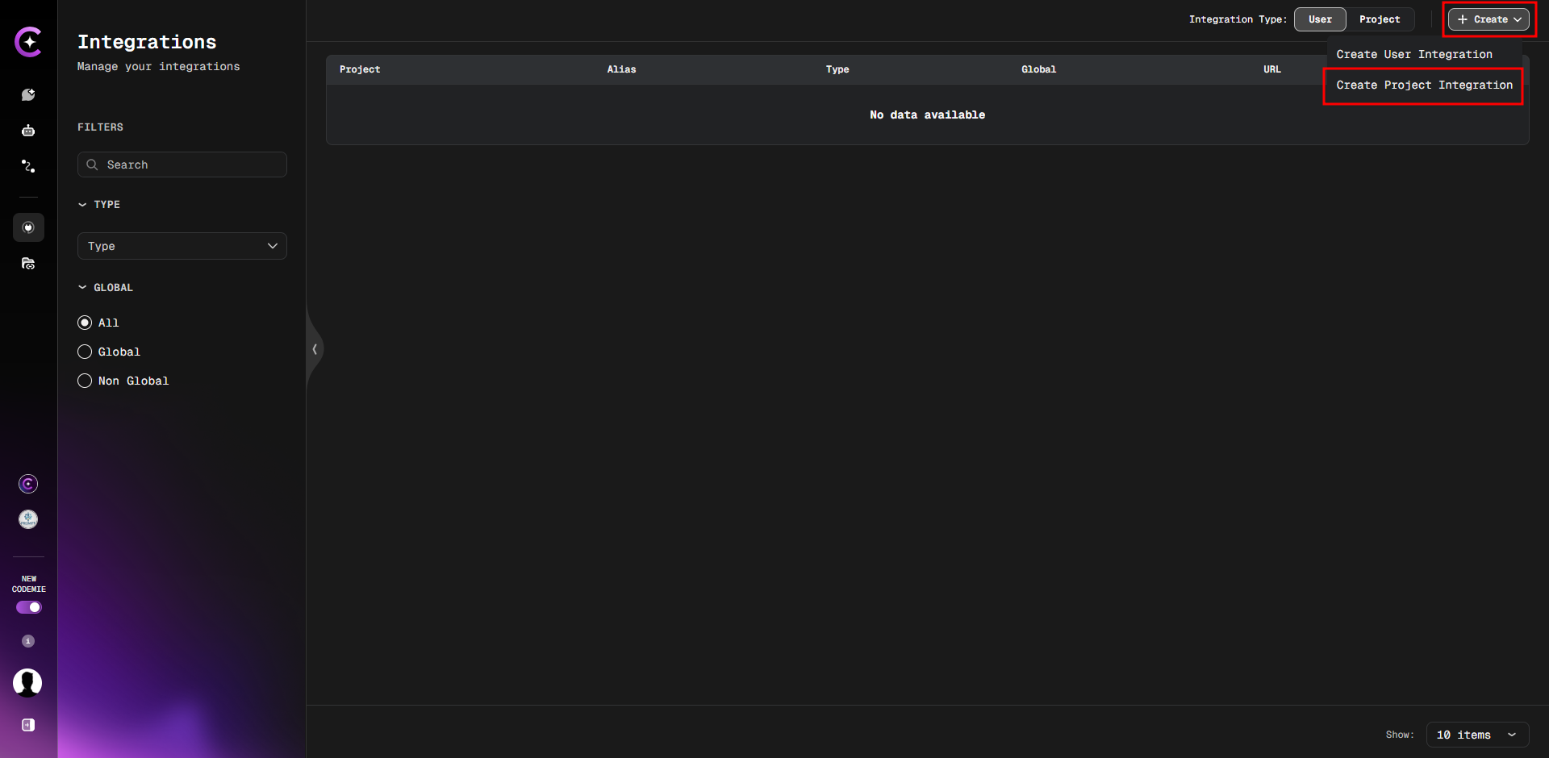This screenshot has width=1549, height=758.
Task: Collapse the GLOBAL filter section
Action: click(x=81, y=287)
